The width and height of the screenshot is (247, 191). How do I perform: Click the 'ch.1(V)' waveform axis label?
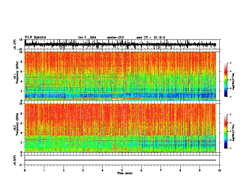(x=15, y=44)
